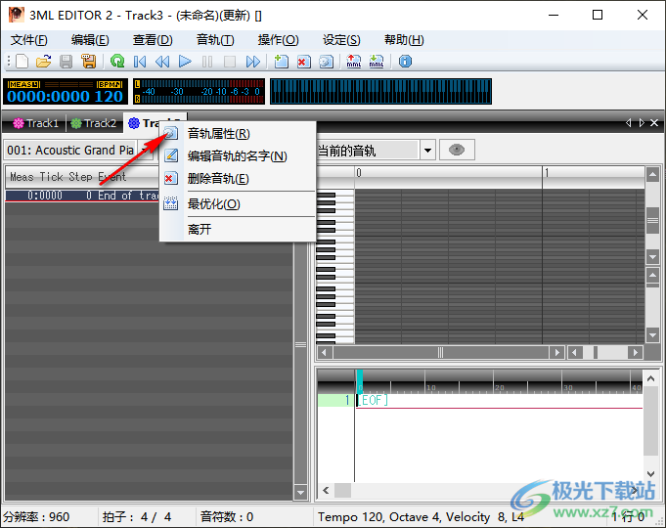This screenshot has width=666, height=528.
Task: Click the 拍子 4/4 status entry
Action: 136,517
